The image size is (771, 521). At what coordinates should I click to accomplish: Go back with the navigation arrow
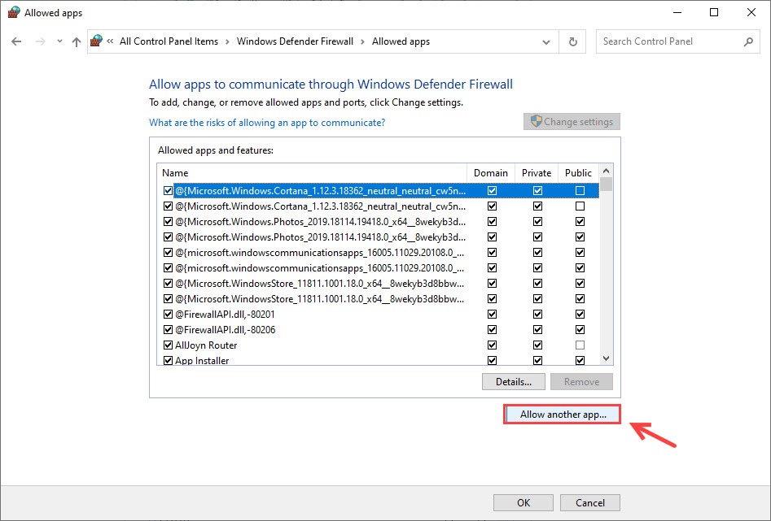click(16, 41)
